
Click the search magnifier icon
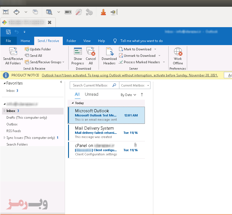click(114, 85)
